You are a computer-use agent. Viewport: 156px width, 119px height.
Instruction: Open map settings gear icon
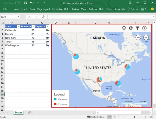(131, 28)
